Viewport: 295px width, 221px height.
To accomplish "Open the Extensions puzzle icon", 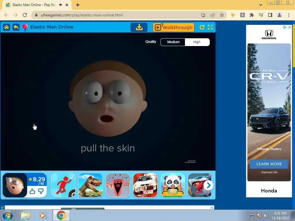I will tap(252, 15).
